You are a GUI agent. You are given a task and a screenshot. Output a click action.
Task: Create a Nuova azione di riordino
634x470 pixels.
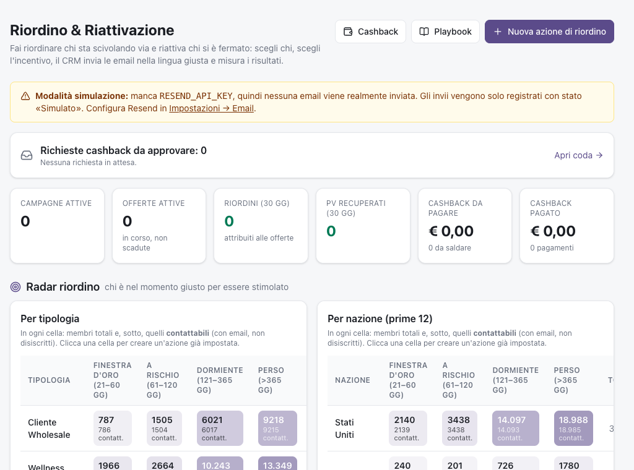[549, 32]
